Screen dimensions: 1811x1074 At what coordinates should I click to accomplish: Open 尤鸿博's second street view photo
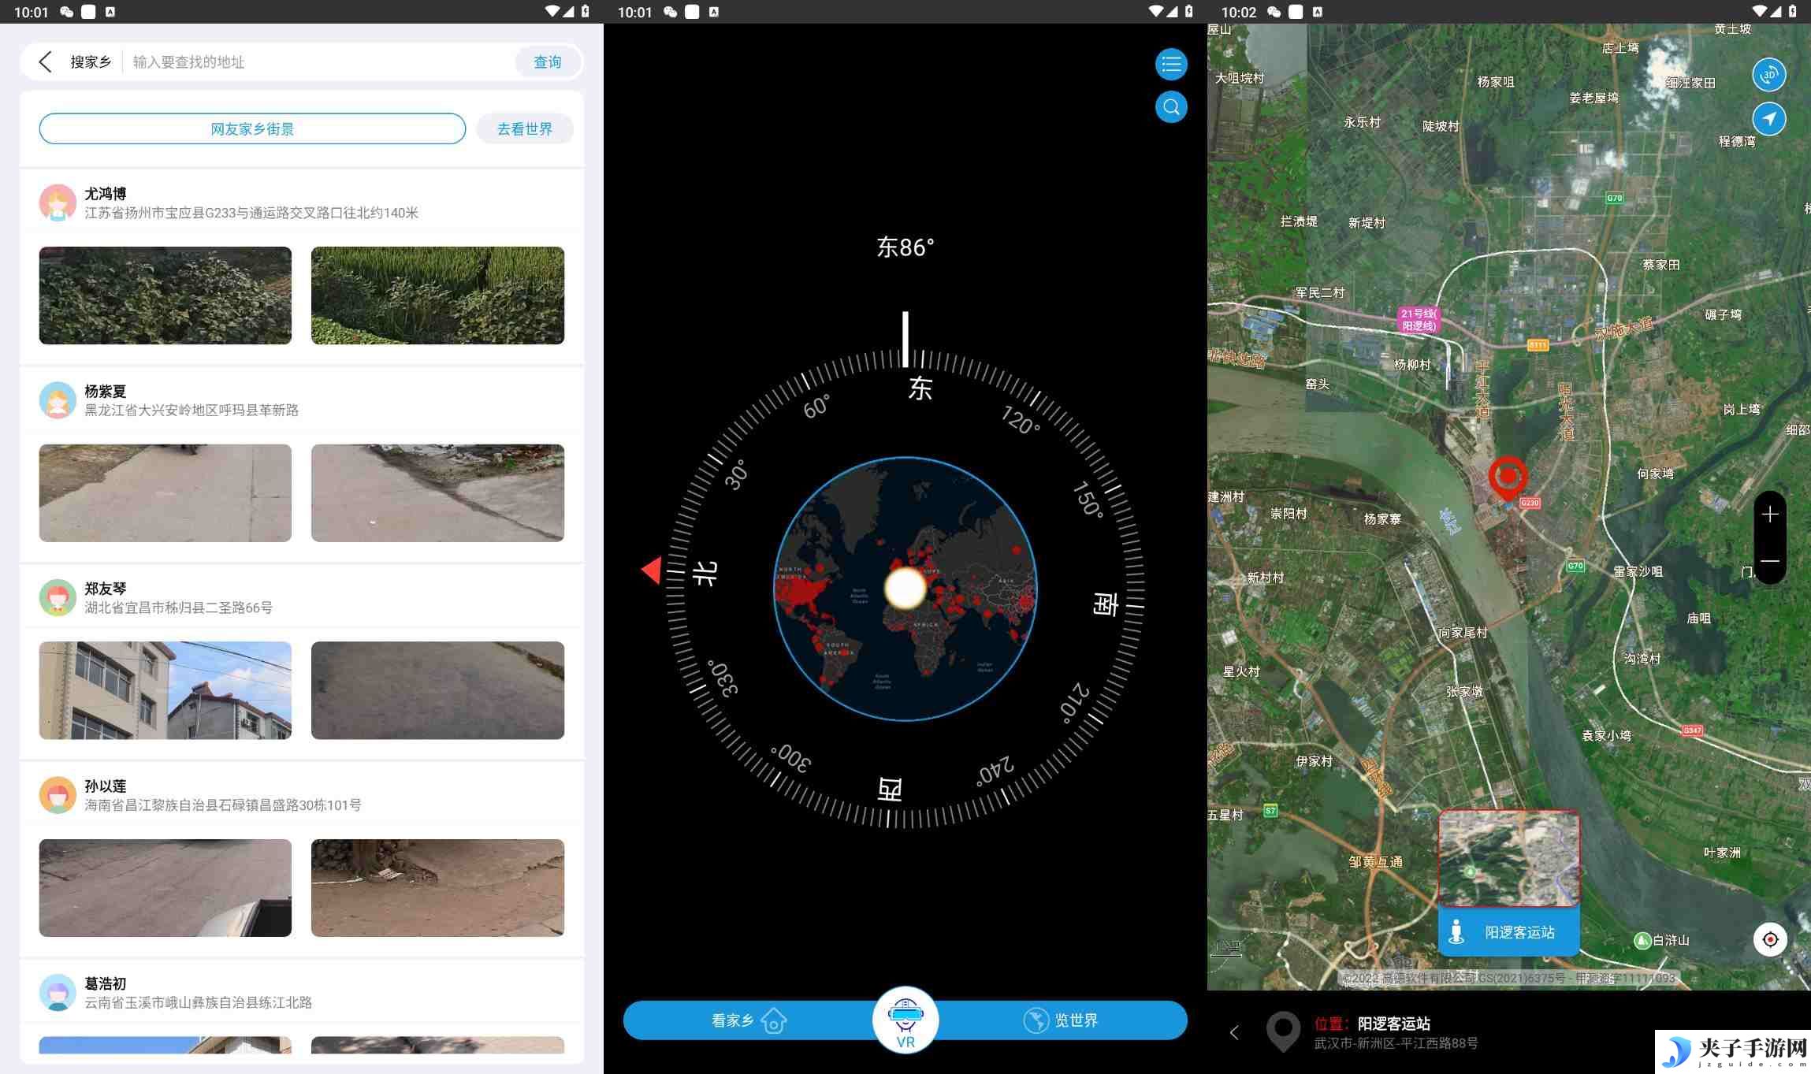pyautogui.click(x=437, y=295)
